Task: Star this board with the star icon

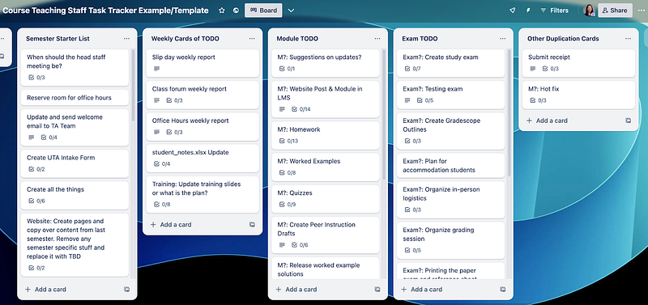Action: click(x=222, y=11)
